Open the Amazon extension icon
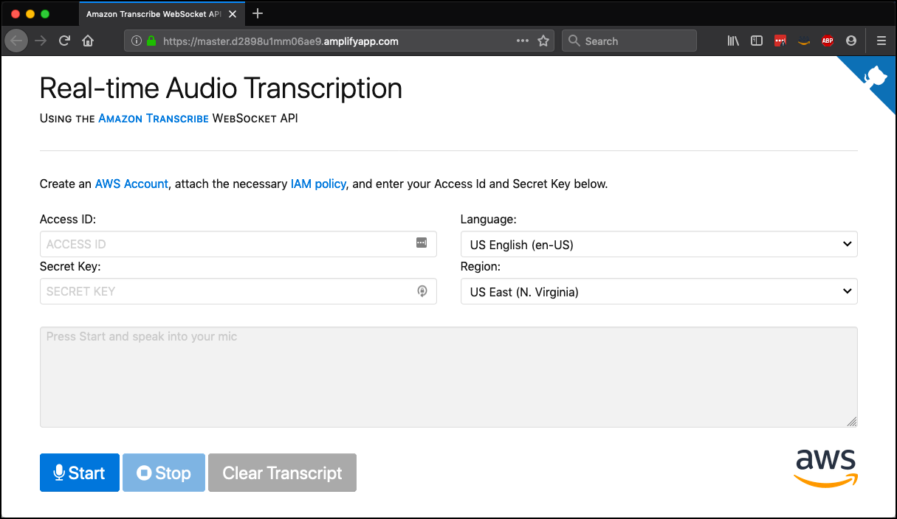Screen dimensions: 897x519 804,41
